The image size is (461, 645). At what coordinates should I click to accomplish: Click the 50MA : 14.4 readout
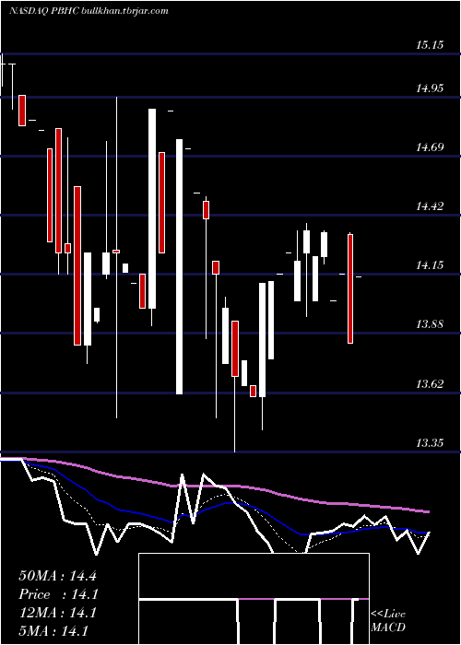pos(57,576)
